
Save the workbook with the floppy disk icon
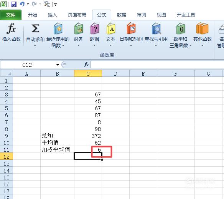[x=14, y=4]
